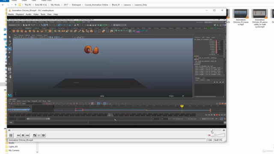The image size is (274, 154).
Task: Choose Maya Lasso select tool
Action: click(9, 41)
